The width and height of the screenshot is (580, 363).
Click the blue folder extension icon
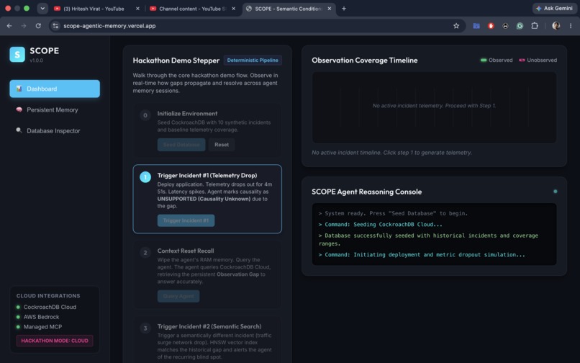coord(476,26)
